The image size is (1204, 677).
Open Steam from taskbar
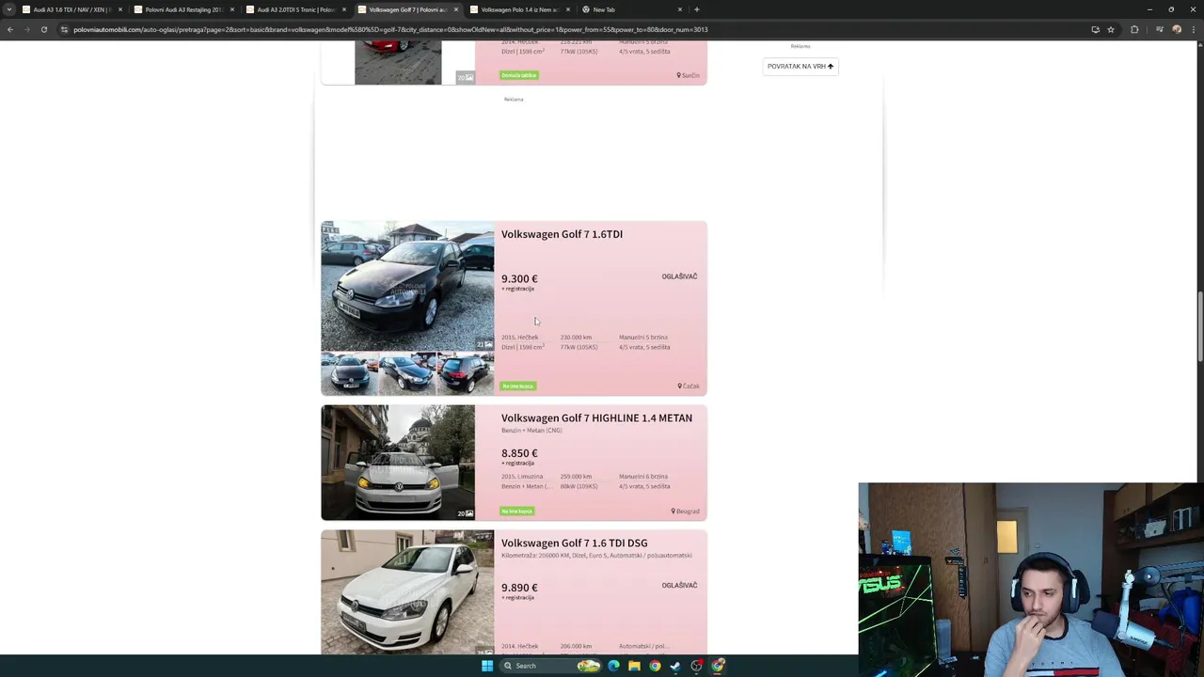pos(675,666)
